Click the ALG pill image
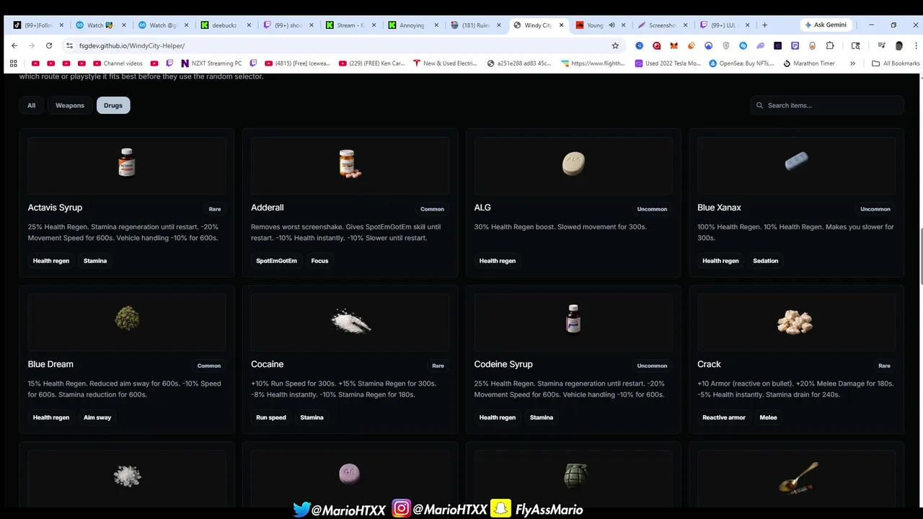923x519 pixels. pos(573,164)
